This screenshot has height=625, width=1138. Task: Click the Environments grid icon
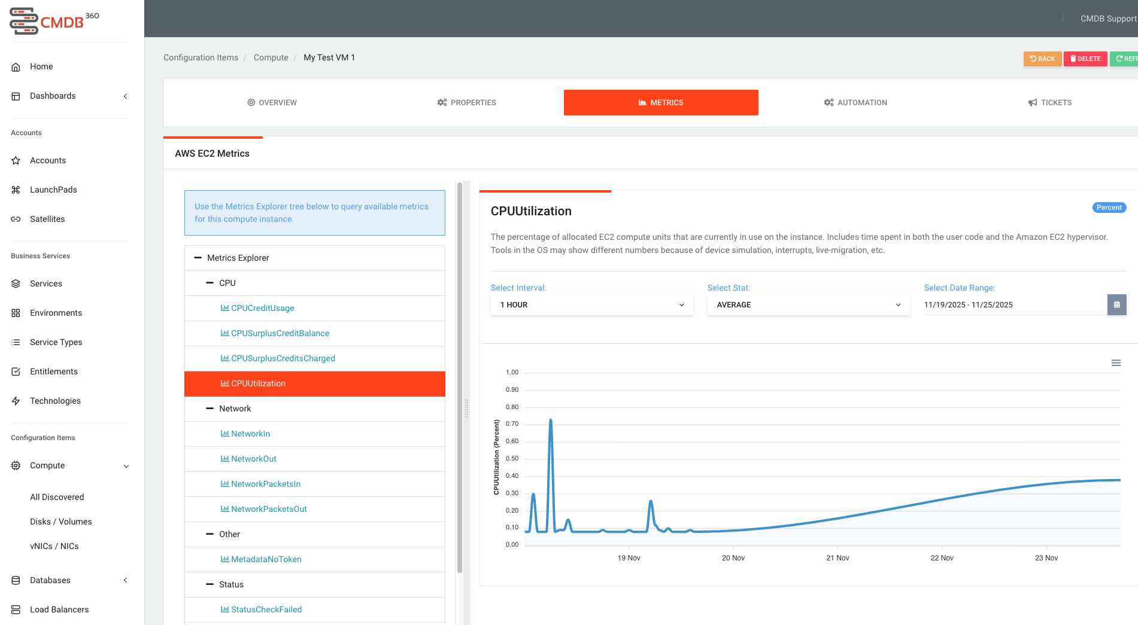[16, 313]
